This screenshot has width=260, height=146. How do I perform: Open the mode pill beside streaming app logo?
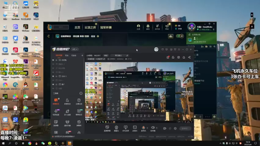point(75,49)
